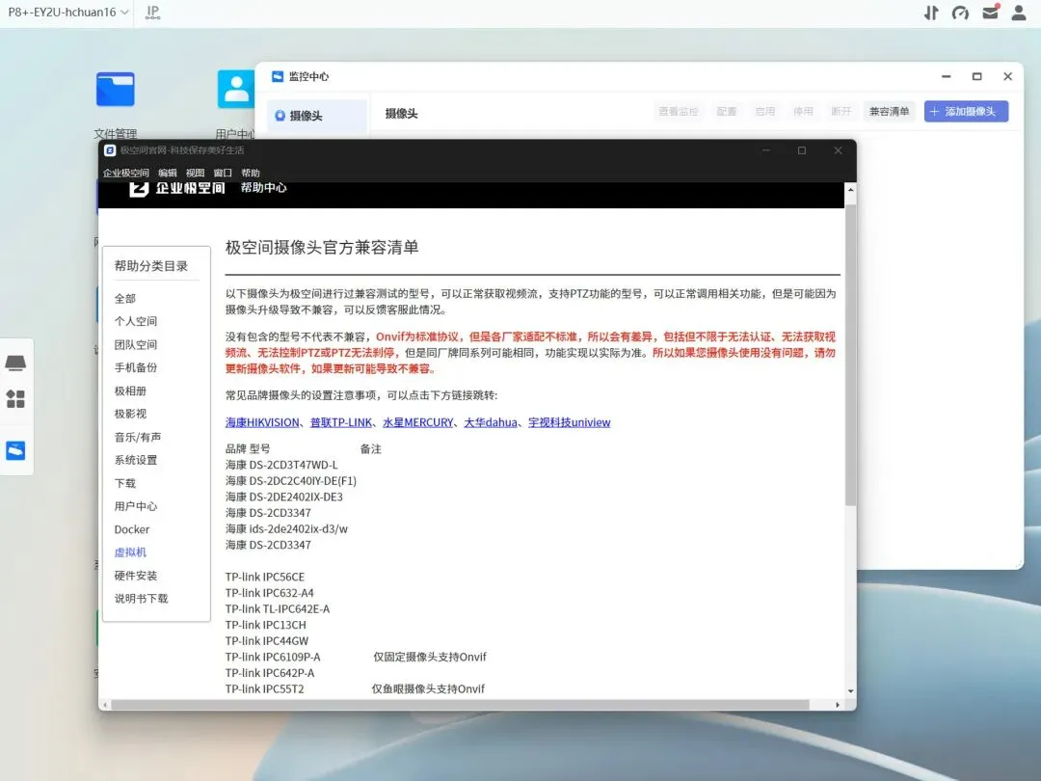Follow the 大华dahua link
The width and height of the screenshot is (1041, 781).
coord(491,422)
